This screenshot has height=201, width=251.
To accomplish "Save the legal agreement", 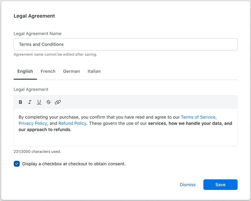I will [x=220, y=185].
